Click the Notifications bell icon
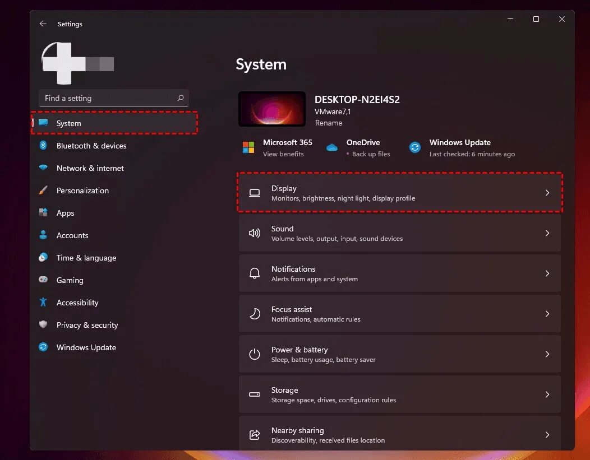Viewport: 590px width, 460px height. click(255, 273)
